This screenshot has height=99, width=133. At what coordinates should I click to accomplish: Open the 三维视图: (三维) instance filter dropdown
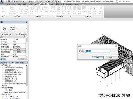click(x=17, y=35)
